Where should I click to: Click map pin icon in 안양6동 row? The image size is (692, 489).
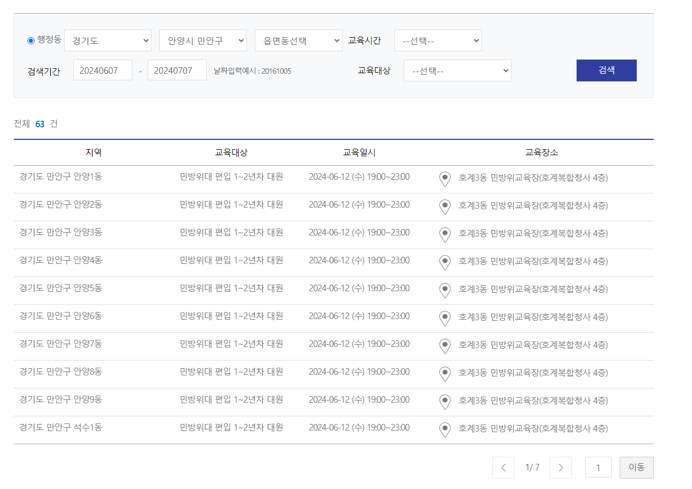pyautogui.click(x=445, y=318)
